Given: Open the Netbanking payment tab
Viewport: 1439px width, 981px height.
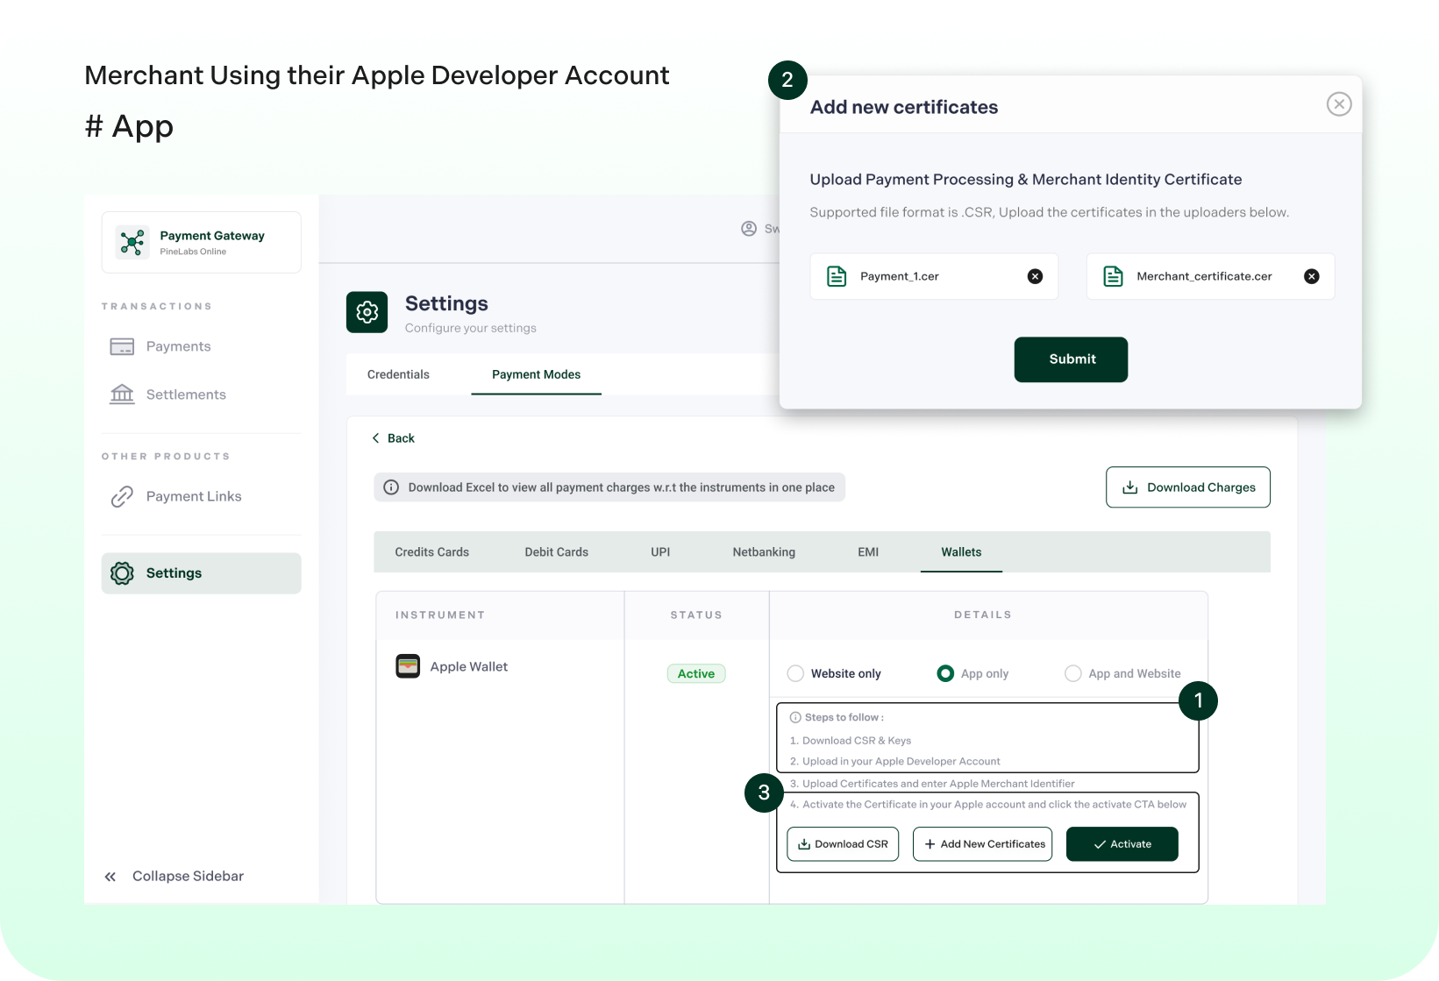Looking at the screenshot, I should (x=764, y=552).
